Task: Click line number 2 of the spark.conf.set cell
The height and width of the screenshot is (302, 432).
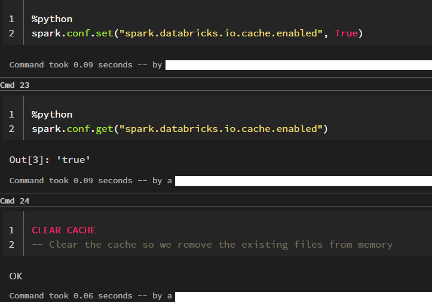Action: 11,33
